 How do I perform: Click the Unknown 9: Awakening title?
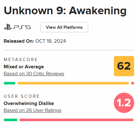click(x=65, y=11)
